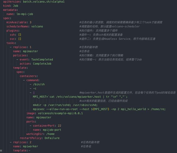The width and height of the screenshot is (177, 153).
Task: Click the empty brackets after svc
Action: [x=20, y=39]
